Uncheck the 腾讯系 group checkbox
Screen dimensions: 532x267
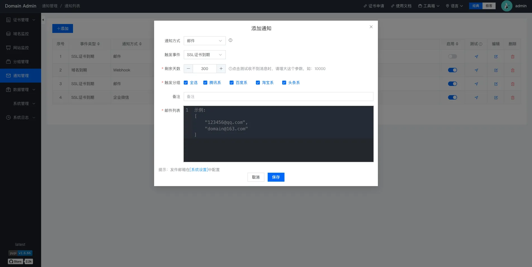205,83
